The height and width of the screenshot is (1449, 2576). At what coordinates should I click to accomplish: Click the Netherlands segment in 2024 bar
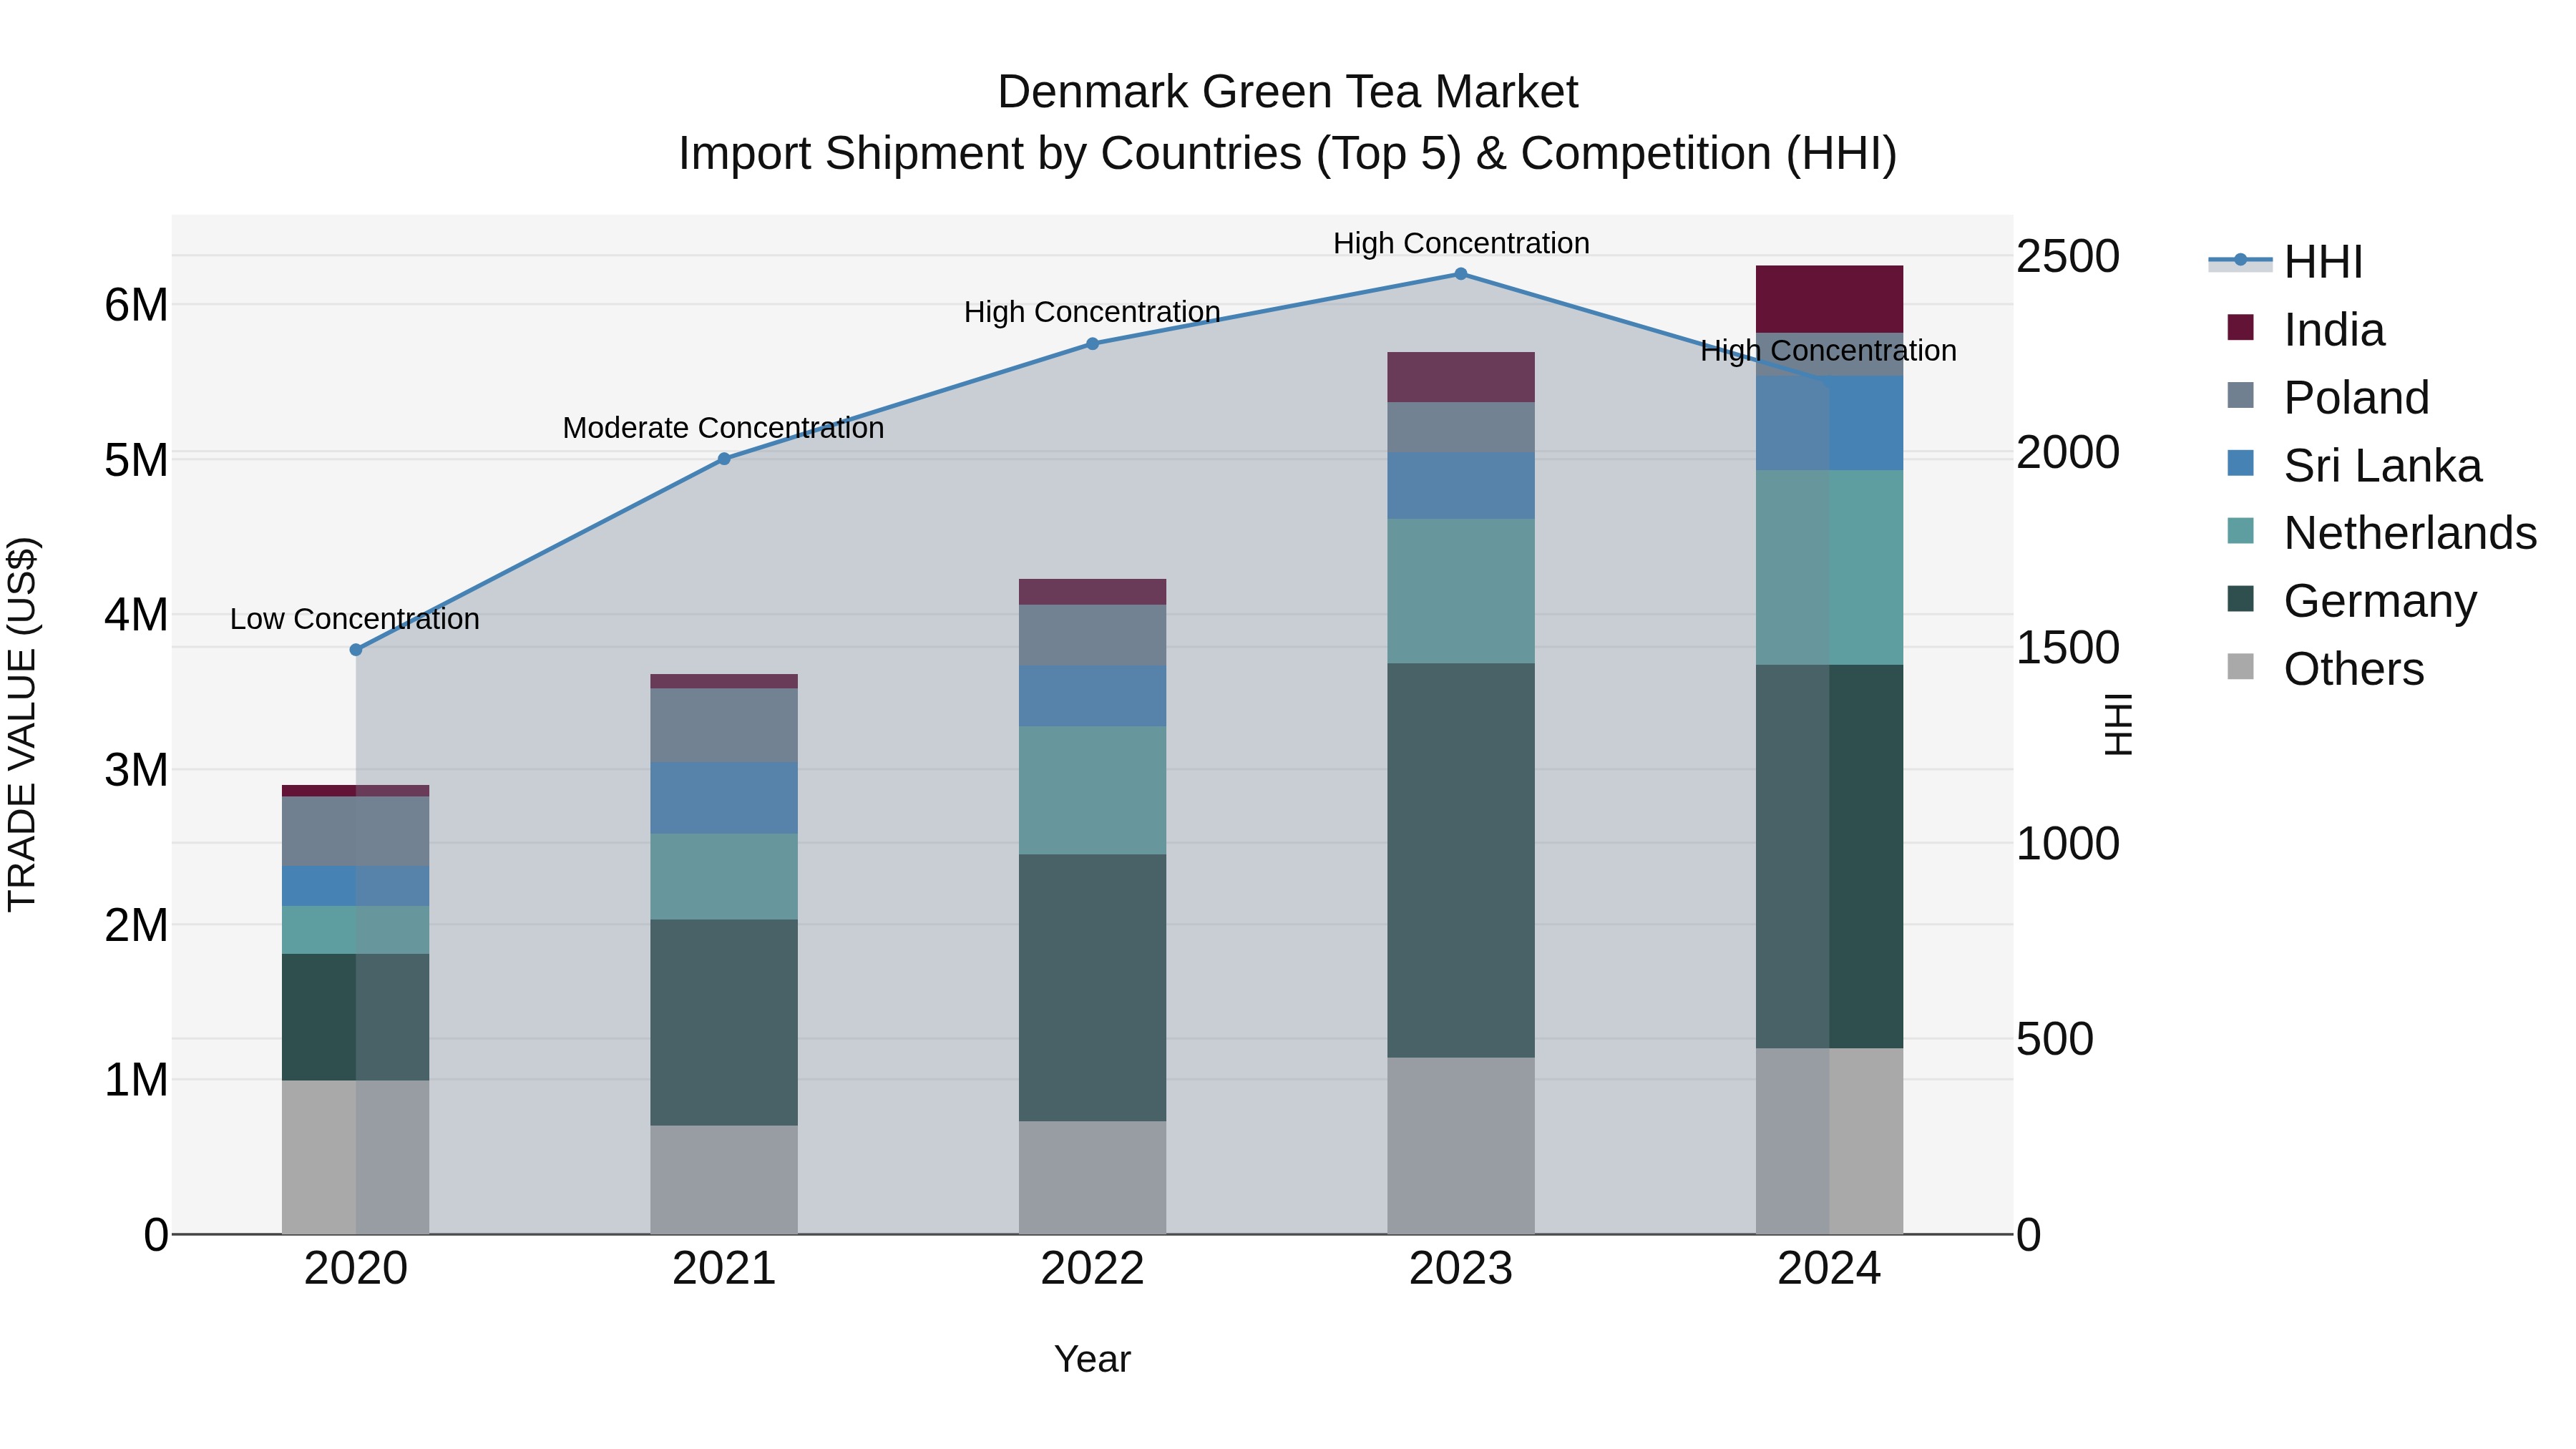click(1829, 568)
